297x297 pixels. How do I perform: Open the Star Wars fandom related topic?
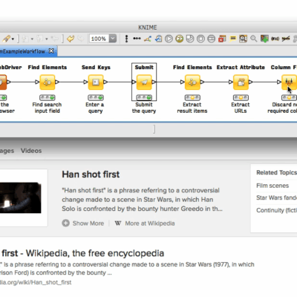[276, 198]
